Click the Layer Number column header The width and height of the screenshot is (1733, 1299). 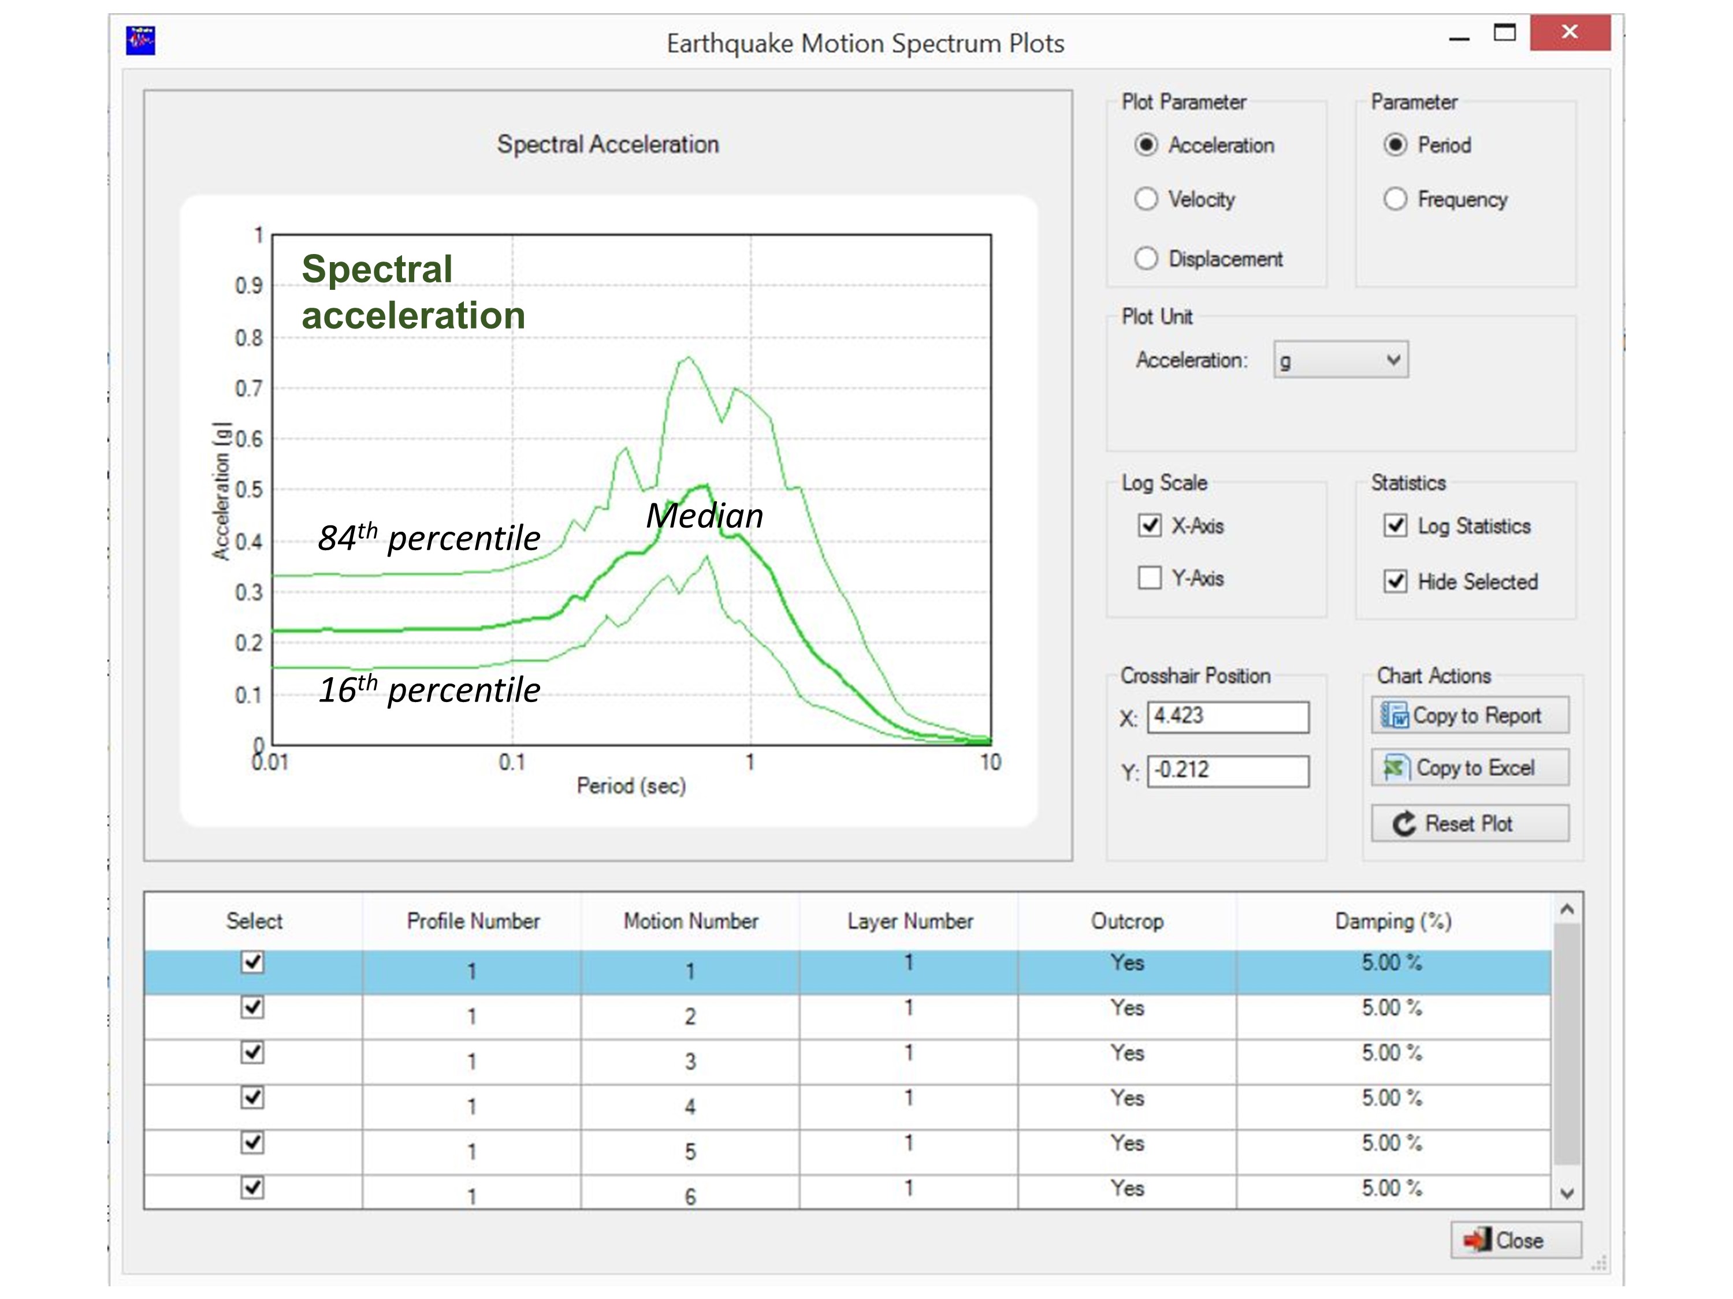[909, 921]
